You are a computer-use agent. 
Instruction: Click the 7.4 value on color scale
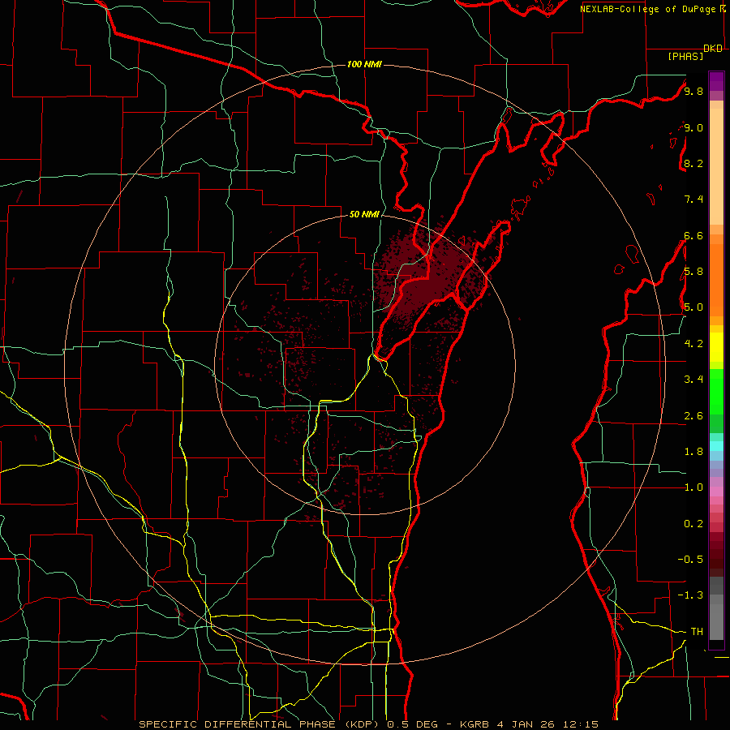[x=693, y=200]
